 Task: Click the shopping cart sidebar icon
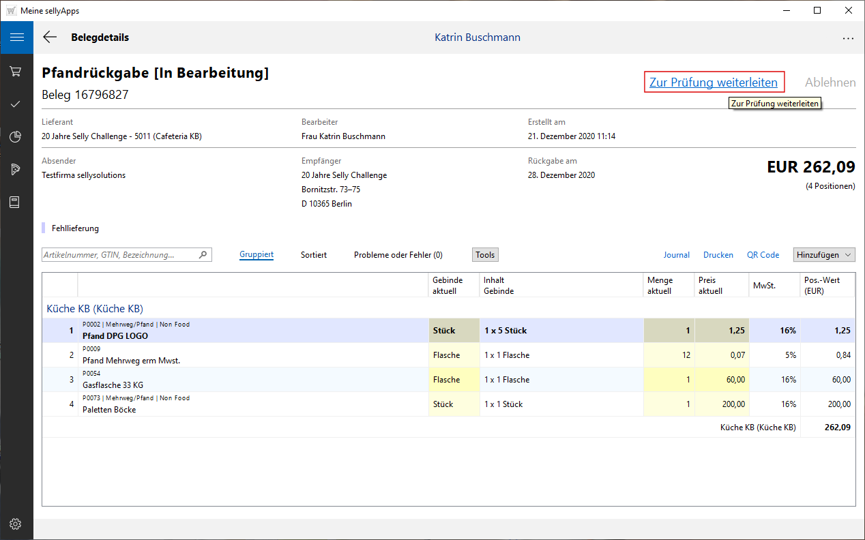tap(16, 71)
